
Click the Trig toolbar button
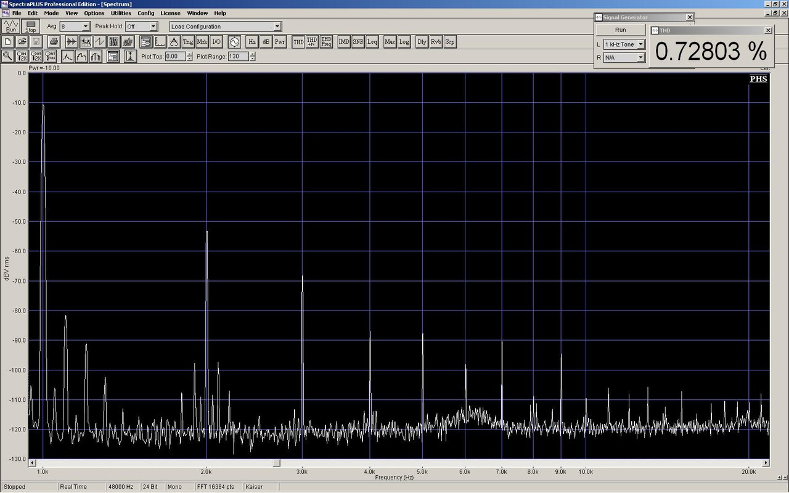tap(188, 42)
